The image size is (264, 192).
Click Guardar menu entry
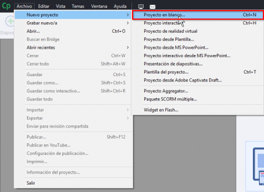[x=73, y=75]
